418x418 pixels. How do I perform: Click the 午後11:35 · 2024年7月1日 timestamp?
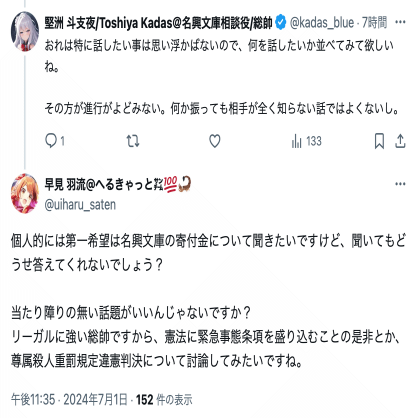pyautogui.click(x=69, y=399)
